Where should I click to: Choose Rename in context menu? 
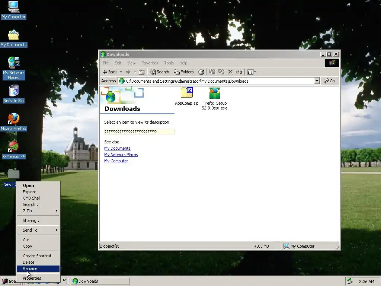tap(38, 268)
